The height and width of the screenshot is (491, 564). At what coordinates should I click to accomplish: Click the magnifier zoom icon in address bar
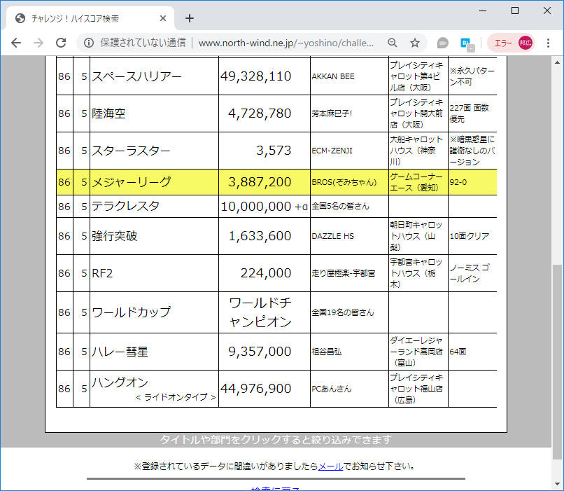click(393, 43)
